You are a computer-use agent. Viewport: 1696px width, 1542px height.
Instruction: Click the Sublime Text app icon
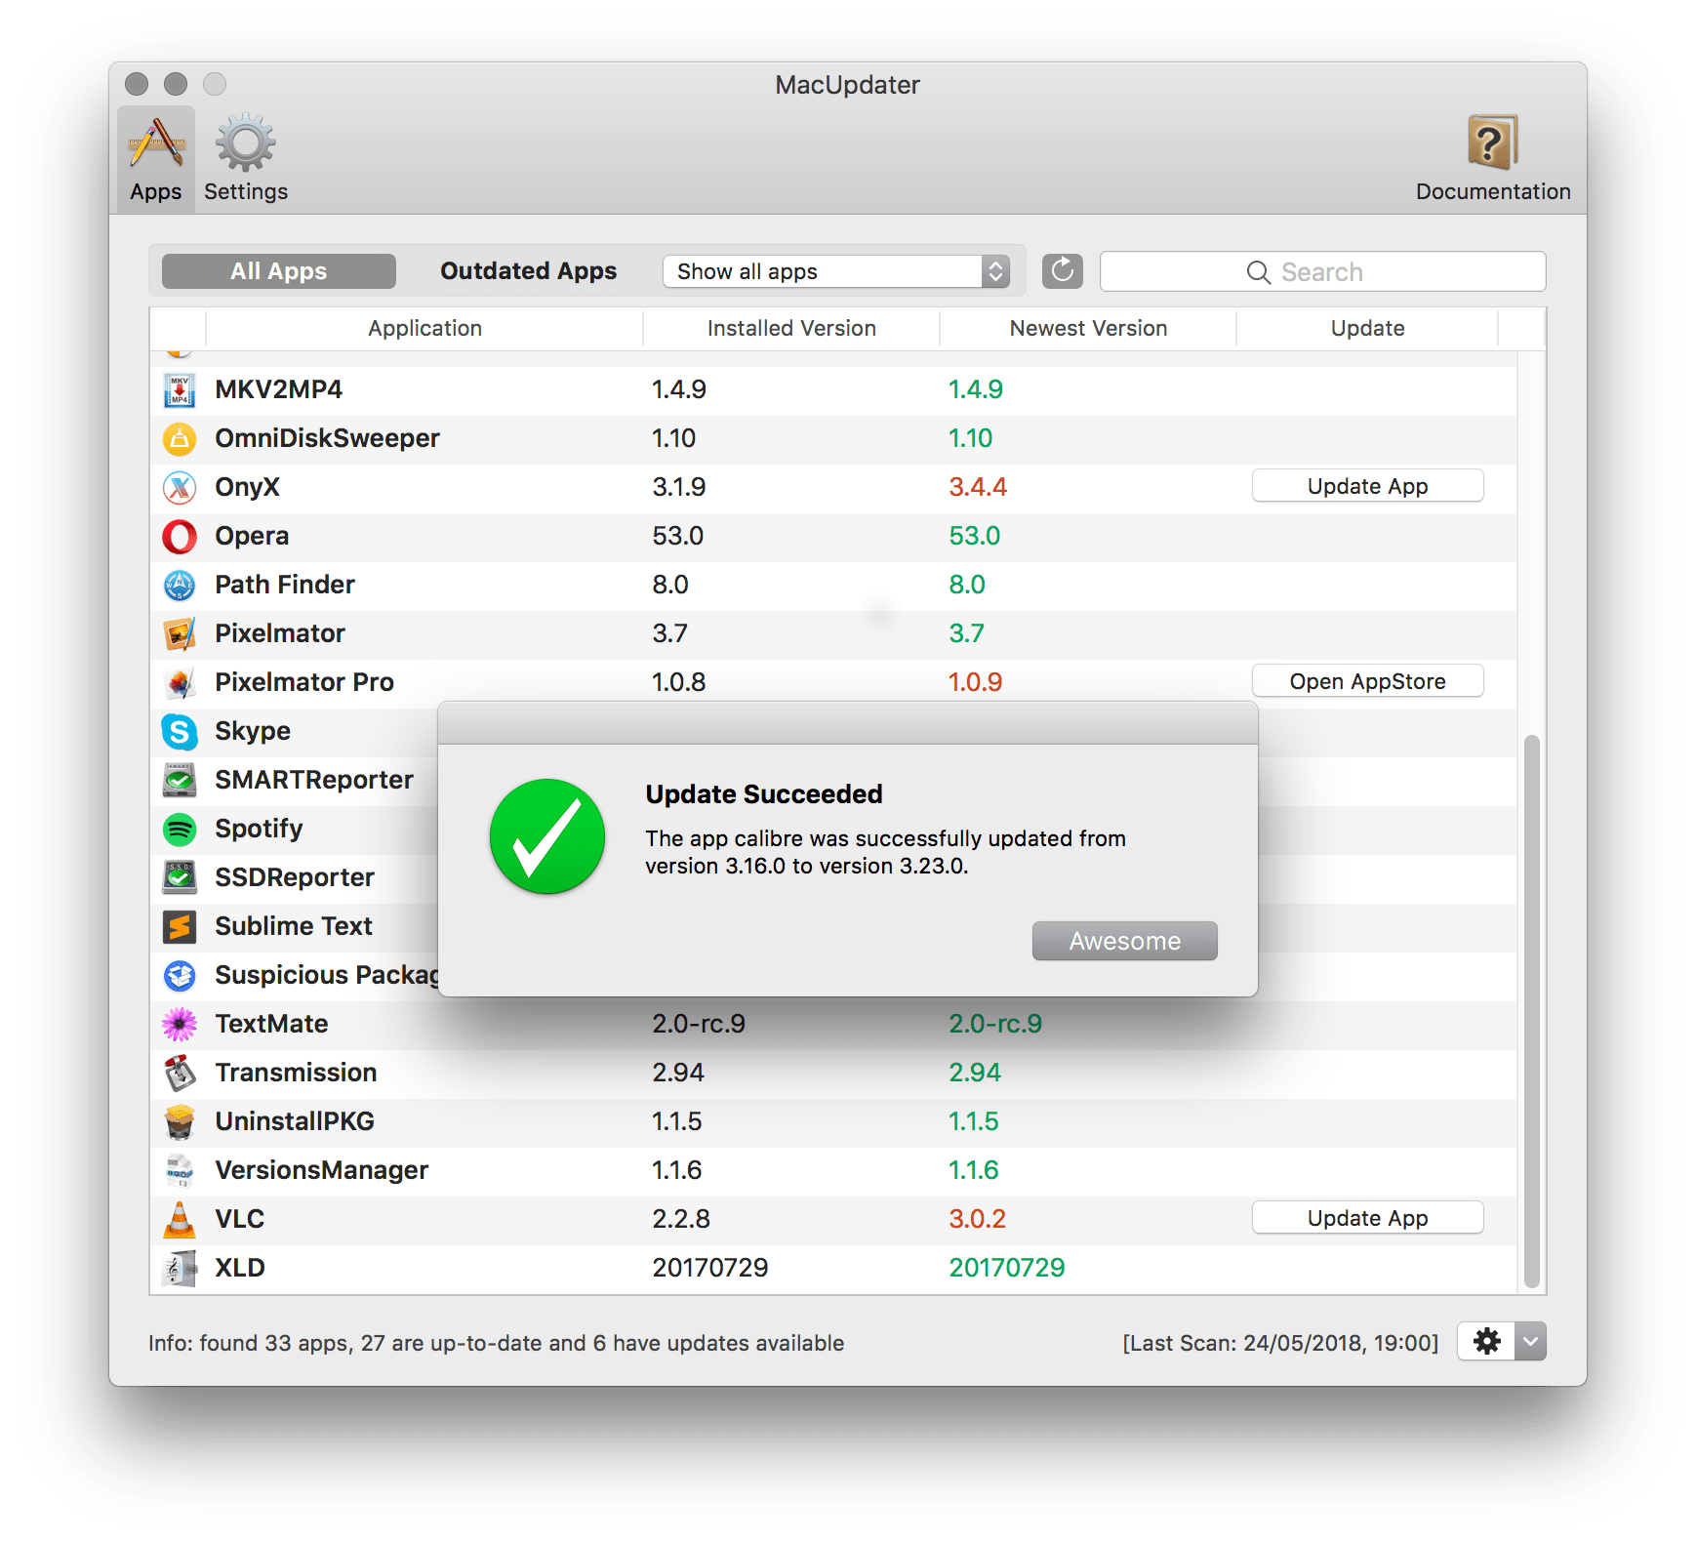(180, 926)
